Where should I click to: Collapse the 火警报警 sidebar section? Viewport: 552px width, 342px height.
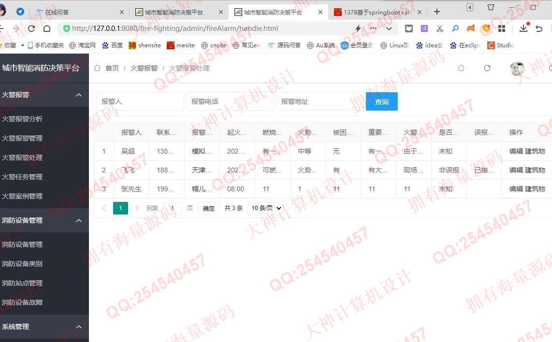click(44, 95)
